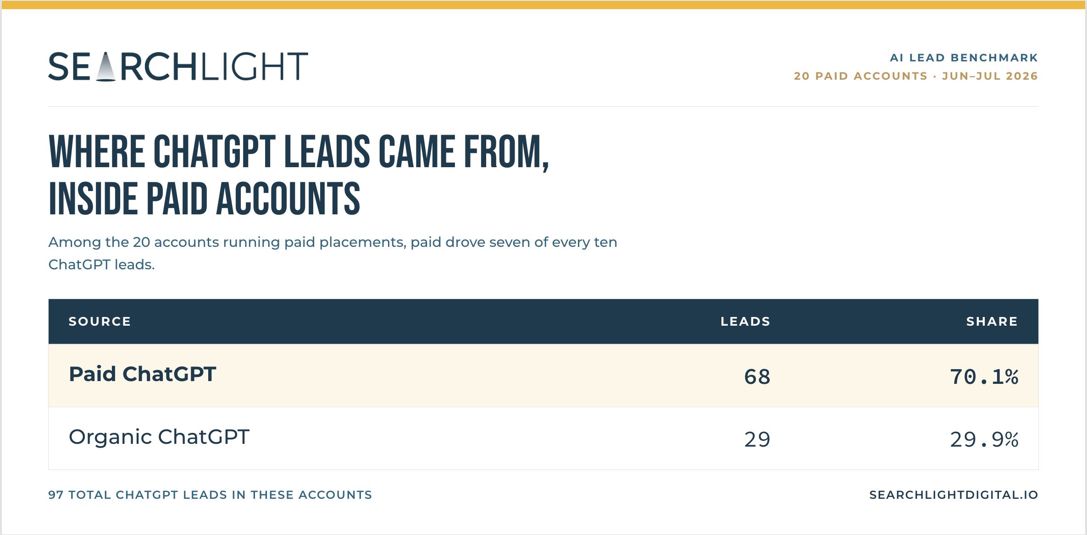Image resolution: width=1087 pixels, height=535 pixels.
Task: Select the Paid ChatGPT row
Action: 543,376
